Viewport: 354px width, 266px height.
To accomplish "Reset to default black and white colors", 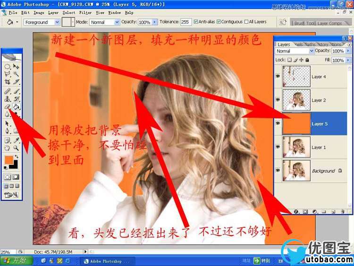I will pos(6,168).
